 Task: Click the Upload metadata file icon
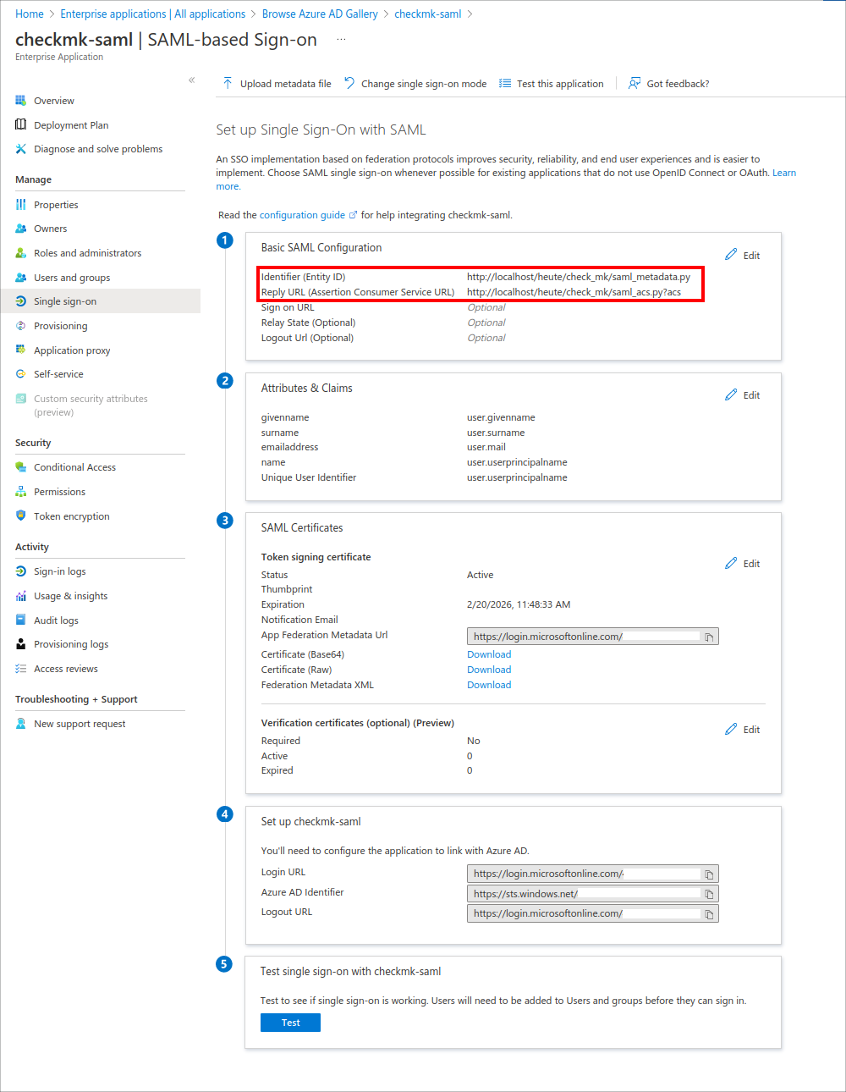(228, 83)
